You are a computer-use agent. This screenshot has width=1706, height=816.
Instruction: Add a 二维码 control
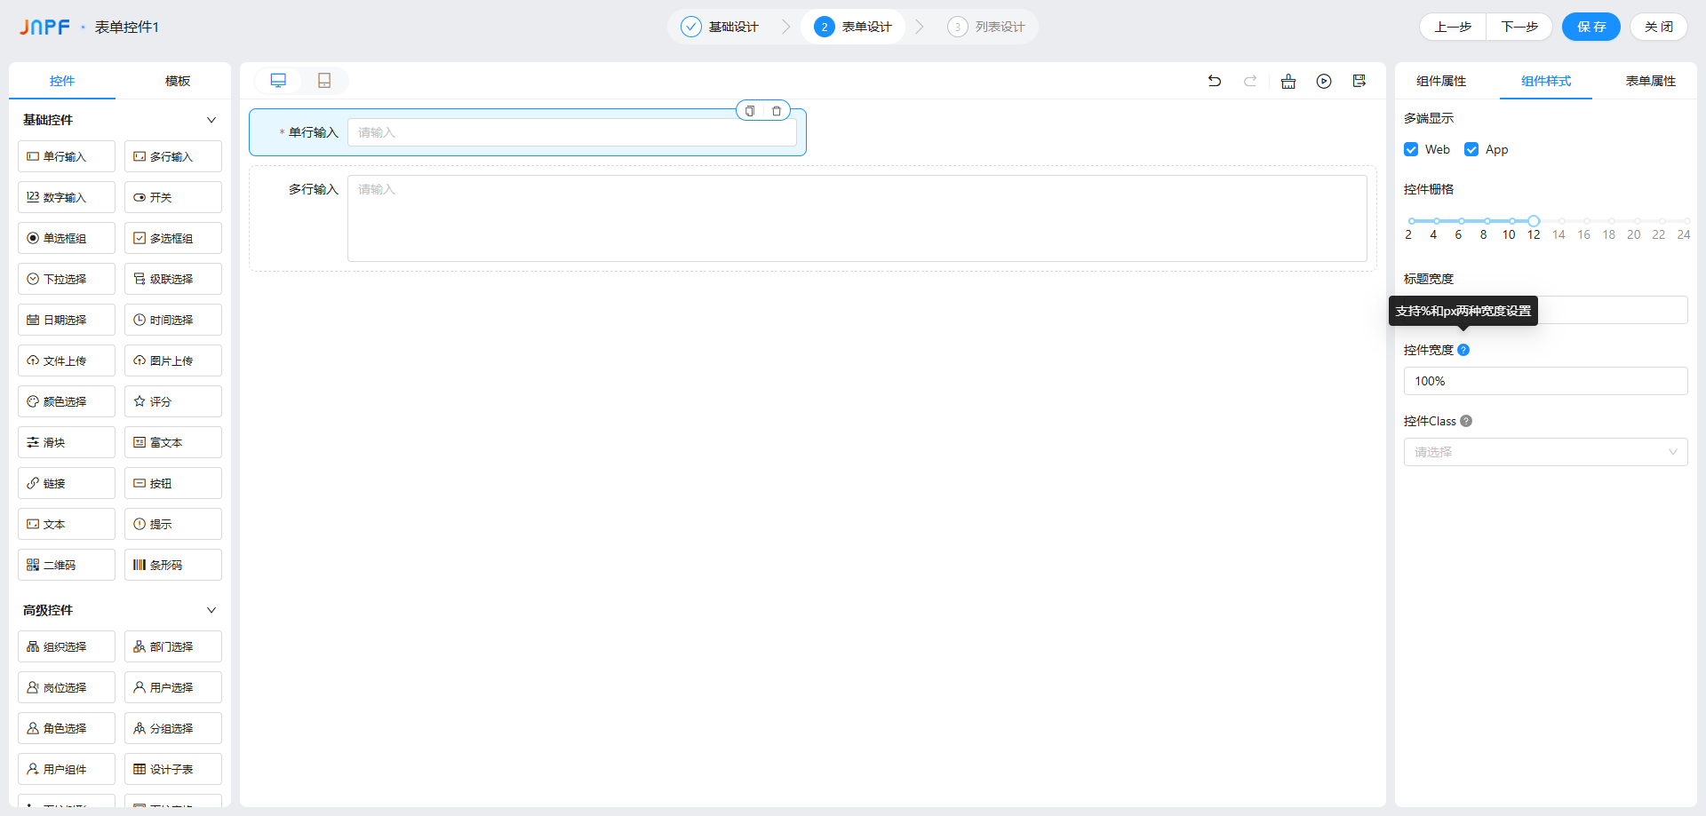(x=67, y=565)
